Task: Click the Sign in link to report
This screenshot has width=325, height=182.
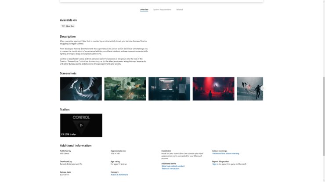Action: [215, 164]
